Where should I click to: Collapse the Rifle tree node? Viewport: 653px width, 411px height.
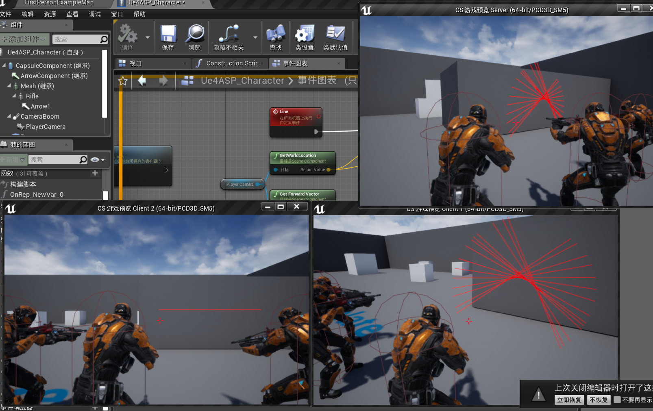click(14, 96)
